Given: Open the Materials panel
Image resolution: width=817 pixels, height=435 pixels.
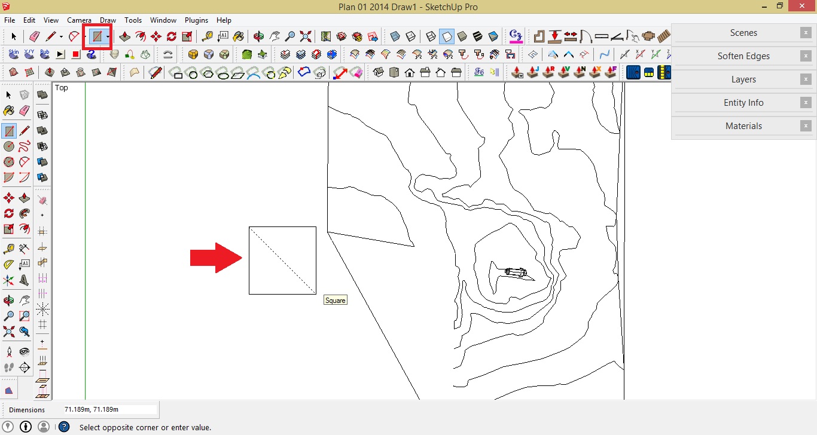Looking at the screenshot, I should click(743, 126).
